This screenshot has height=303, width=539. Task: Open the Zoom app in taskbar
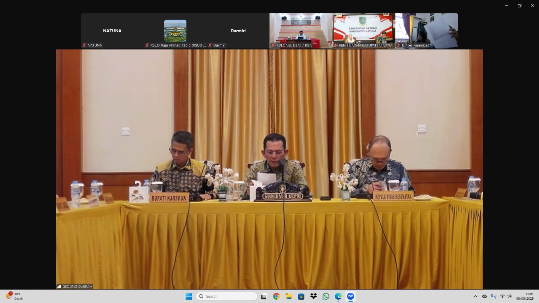tap(350, 296)
